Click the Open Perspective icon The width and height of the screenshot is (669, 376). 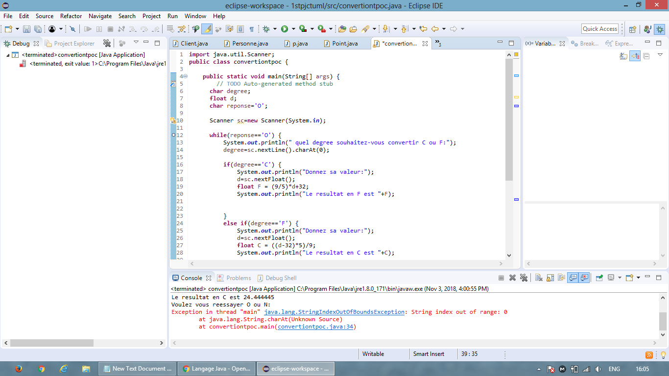pyautogui.click(x=632, y=29)
